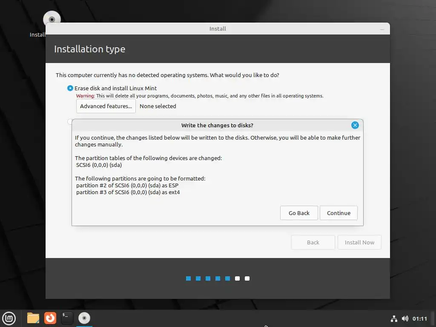The image size is (436, 327).
Task: Select the Install disc icon in taskbar
Action: [x=84, y=318]
